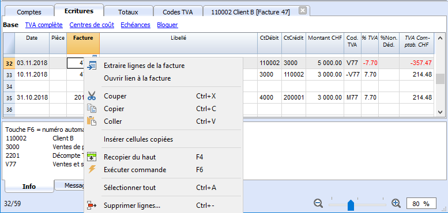Close the 110002 Client B tab

[303, 11]
